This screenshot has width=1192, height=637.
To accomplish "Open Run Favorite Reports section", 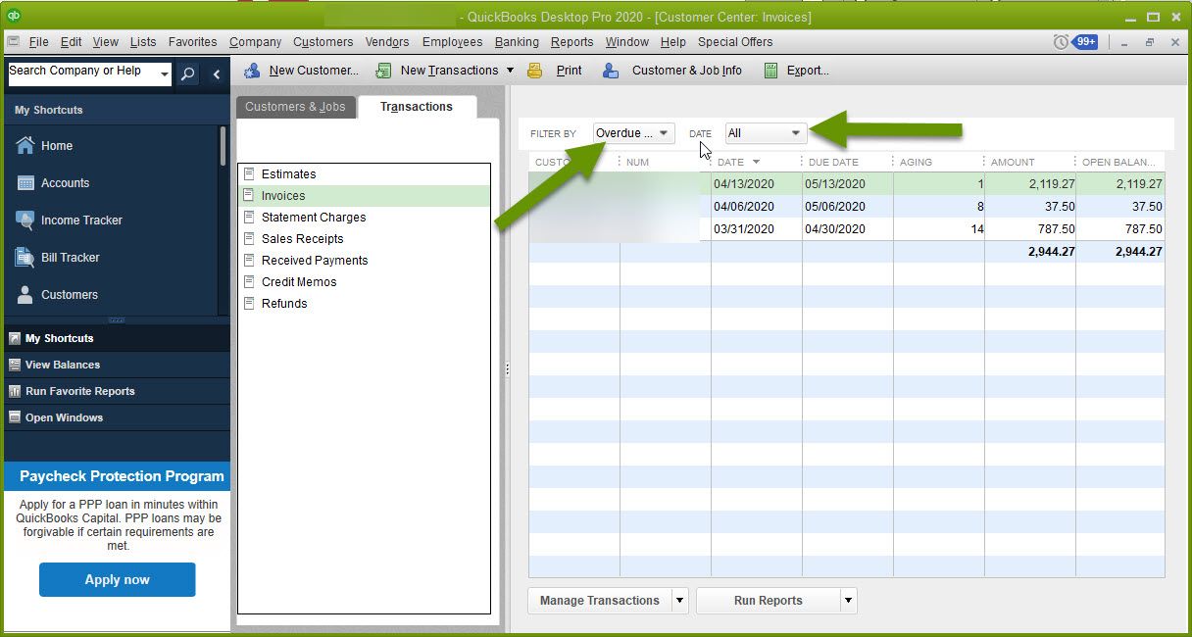I will tap(116, 391).
